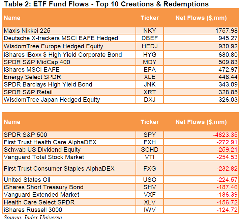Click the iShares Russell 3000 fund name

(32, 210)
